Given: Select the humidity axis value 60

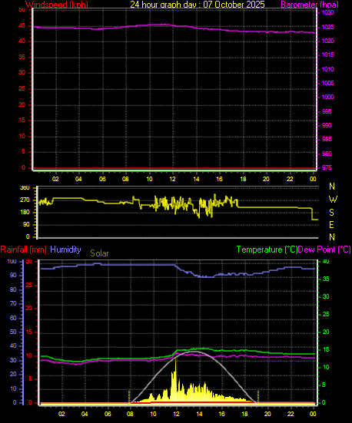Looking at the screenshot, I should pos(13,318).
